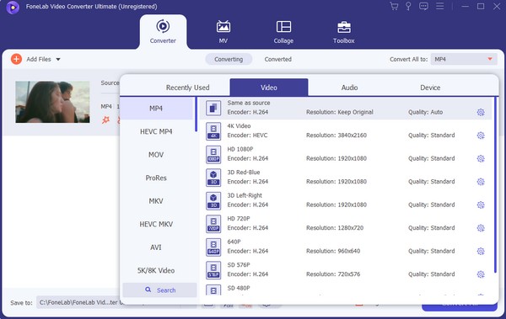Image resolution: width=506 pixels, height=319 pixels.
Task: Switch to the Converter tab
Action: tap(163, 32)
